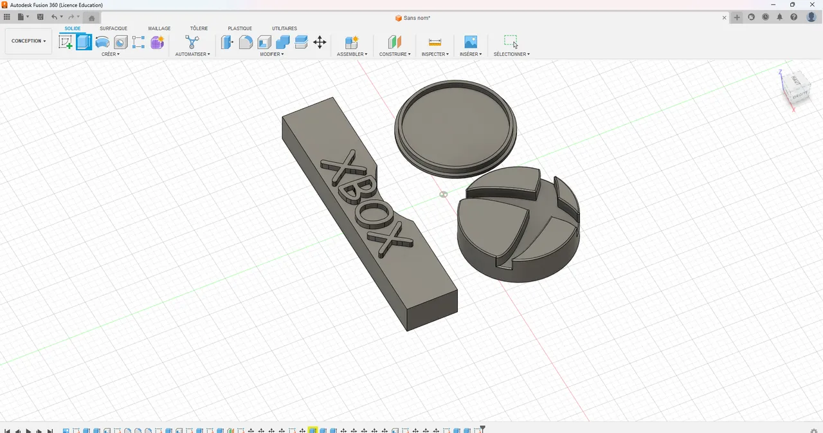Expand the CRÉER dropdown menu

111,54
